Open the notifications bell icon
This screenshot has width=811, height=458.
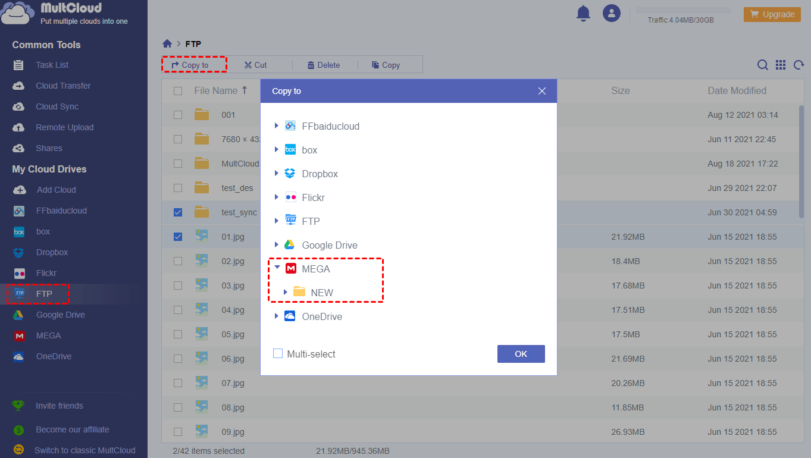click(583, 14)
